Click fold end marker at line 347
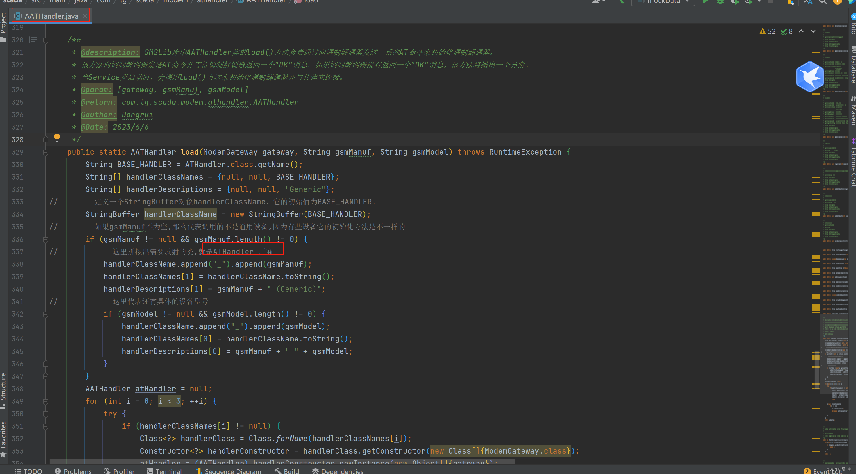Screen dimensions: 856x474 coord(46,376)
